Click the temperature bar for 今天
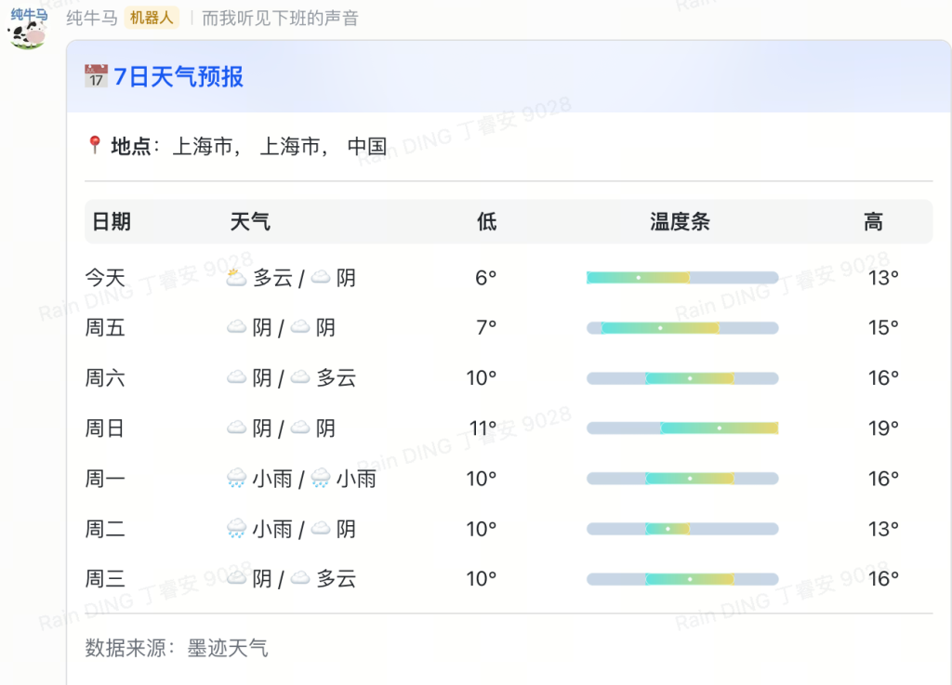The height and width of the screenshot is (685, 952). (682, 278)
